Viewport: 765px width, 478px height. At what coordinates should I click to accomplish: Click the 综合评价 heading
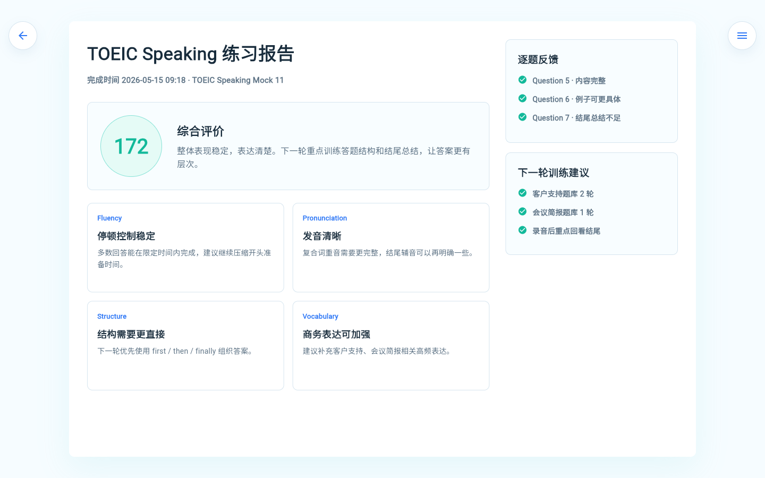click(200, 131)
